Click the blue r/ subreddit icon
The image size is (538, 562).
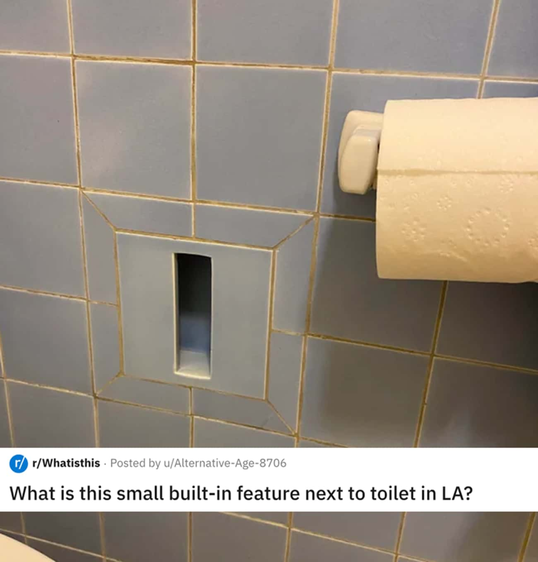click(18, 463)
